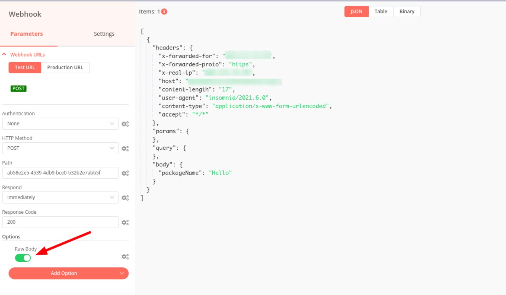Select the Test URL option
This screenshot has width=506, height=295.
(x=25, y=67)
